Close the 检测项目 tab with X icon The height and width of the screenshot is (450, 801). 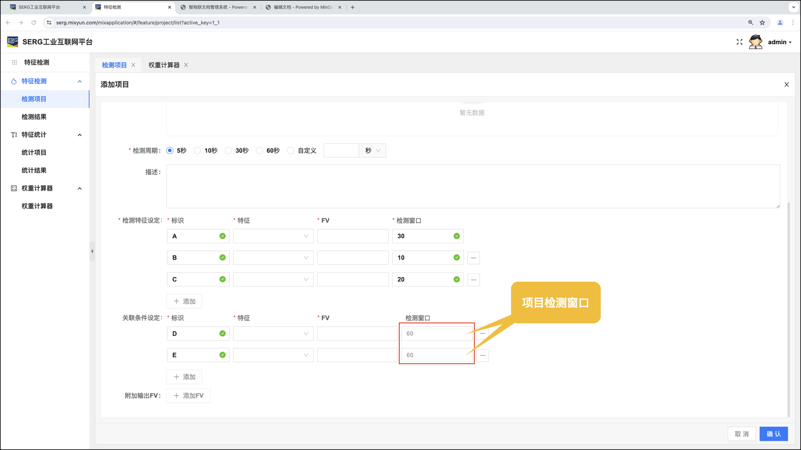pyautogui.click(x=133, y=65)
